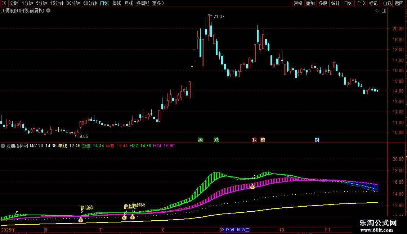This screenshot has width=407, height=234.
Task: Switch to 分时 intraday chart tab
Action: (14, 3)
